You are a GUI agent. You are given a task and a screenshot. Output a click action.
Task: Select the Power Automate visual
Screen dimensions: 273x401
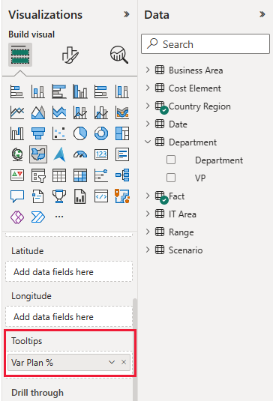(38, 217)
